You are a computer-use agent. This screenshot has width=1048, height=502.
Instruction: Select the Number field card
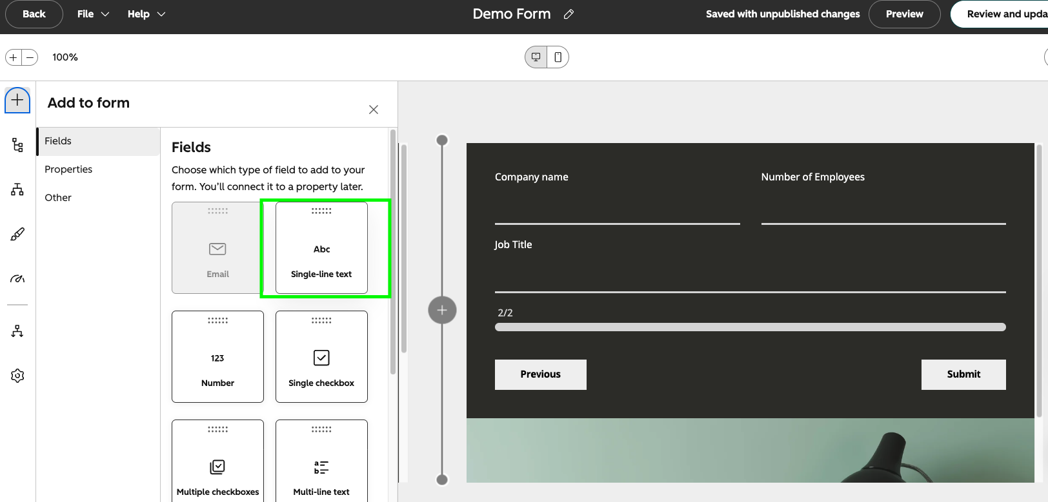pyautogui.click(x=217, y=357)
